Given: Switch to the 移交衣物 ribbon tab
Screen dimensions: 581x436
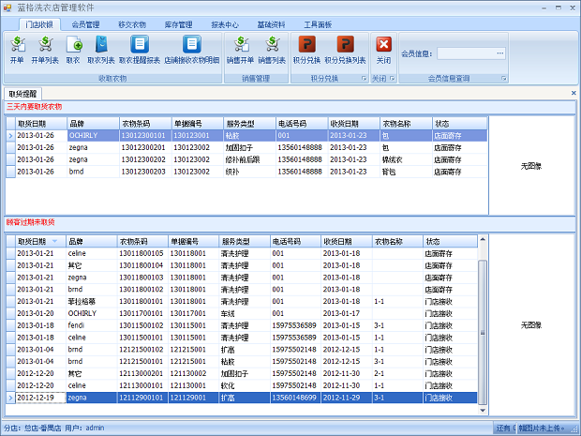Looking at the screenshot, I should click(x=132, y=24).
